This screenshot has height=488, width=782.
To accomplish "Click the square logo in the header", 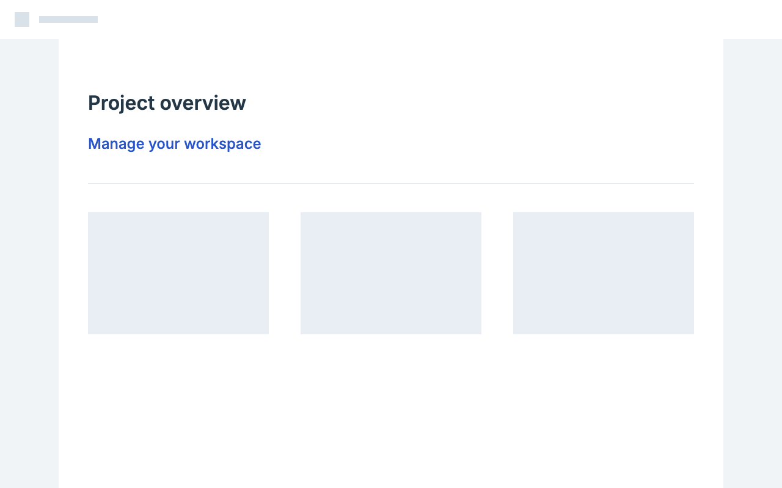I will 22,20.
